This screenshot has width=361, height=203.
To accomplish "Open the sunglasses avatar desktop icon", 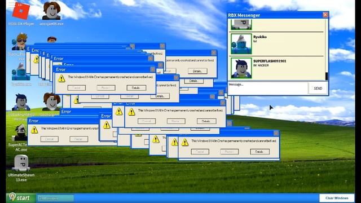I will point(19,41).
